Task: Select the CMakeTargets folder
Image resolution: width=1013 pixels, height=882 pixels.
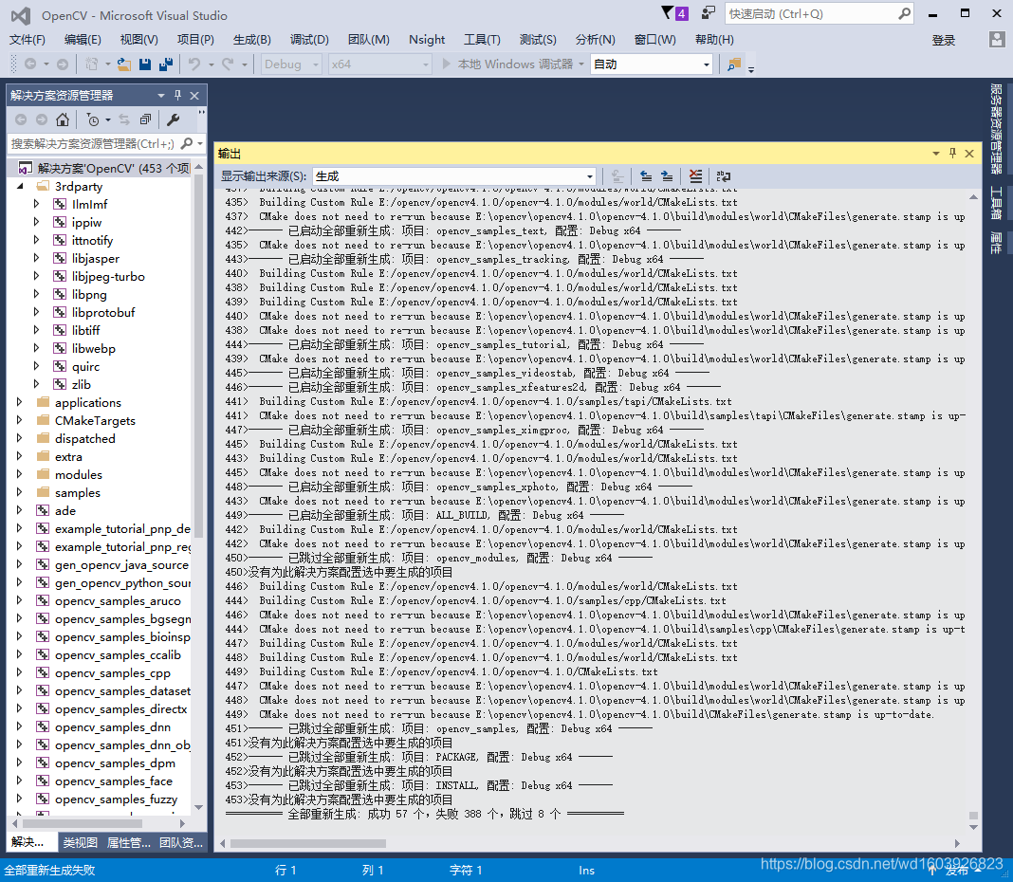Action: click(x=95, y=421)
